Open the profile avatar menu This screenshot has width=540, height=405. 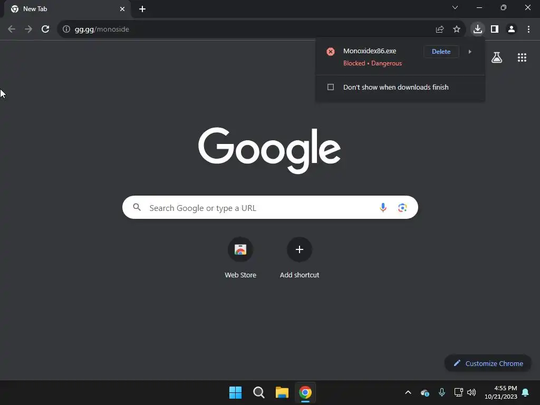pos(512,30)
